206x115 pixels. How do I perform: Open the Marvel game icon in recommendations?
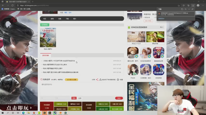tap(159, 53)
